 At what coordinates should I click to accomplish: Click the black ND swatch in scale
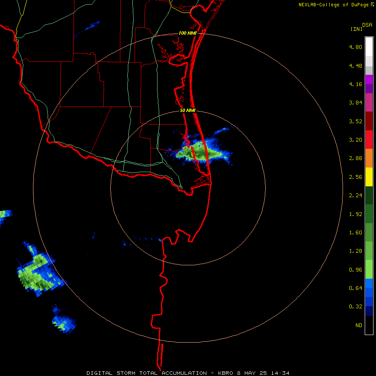pyautogui.click(x=369, y=325)
